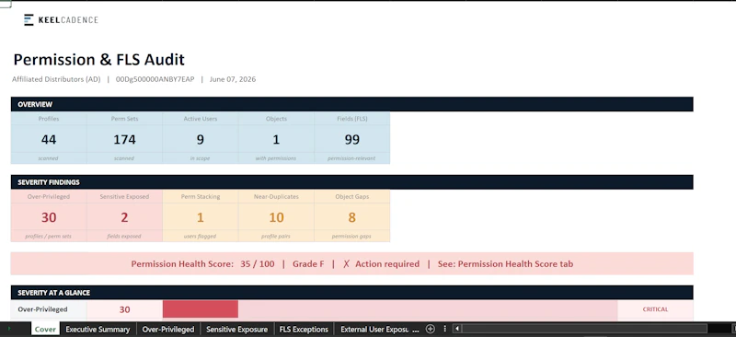
Task: Select the OVERVIEW section header
Action: pyautogui.click(x=352, y=104)
